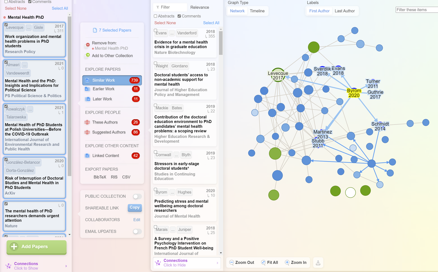Click Select None in left panel
The width and height of the screenshot is (438, 272).
coord(16,8)
